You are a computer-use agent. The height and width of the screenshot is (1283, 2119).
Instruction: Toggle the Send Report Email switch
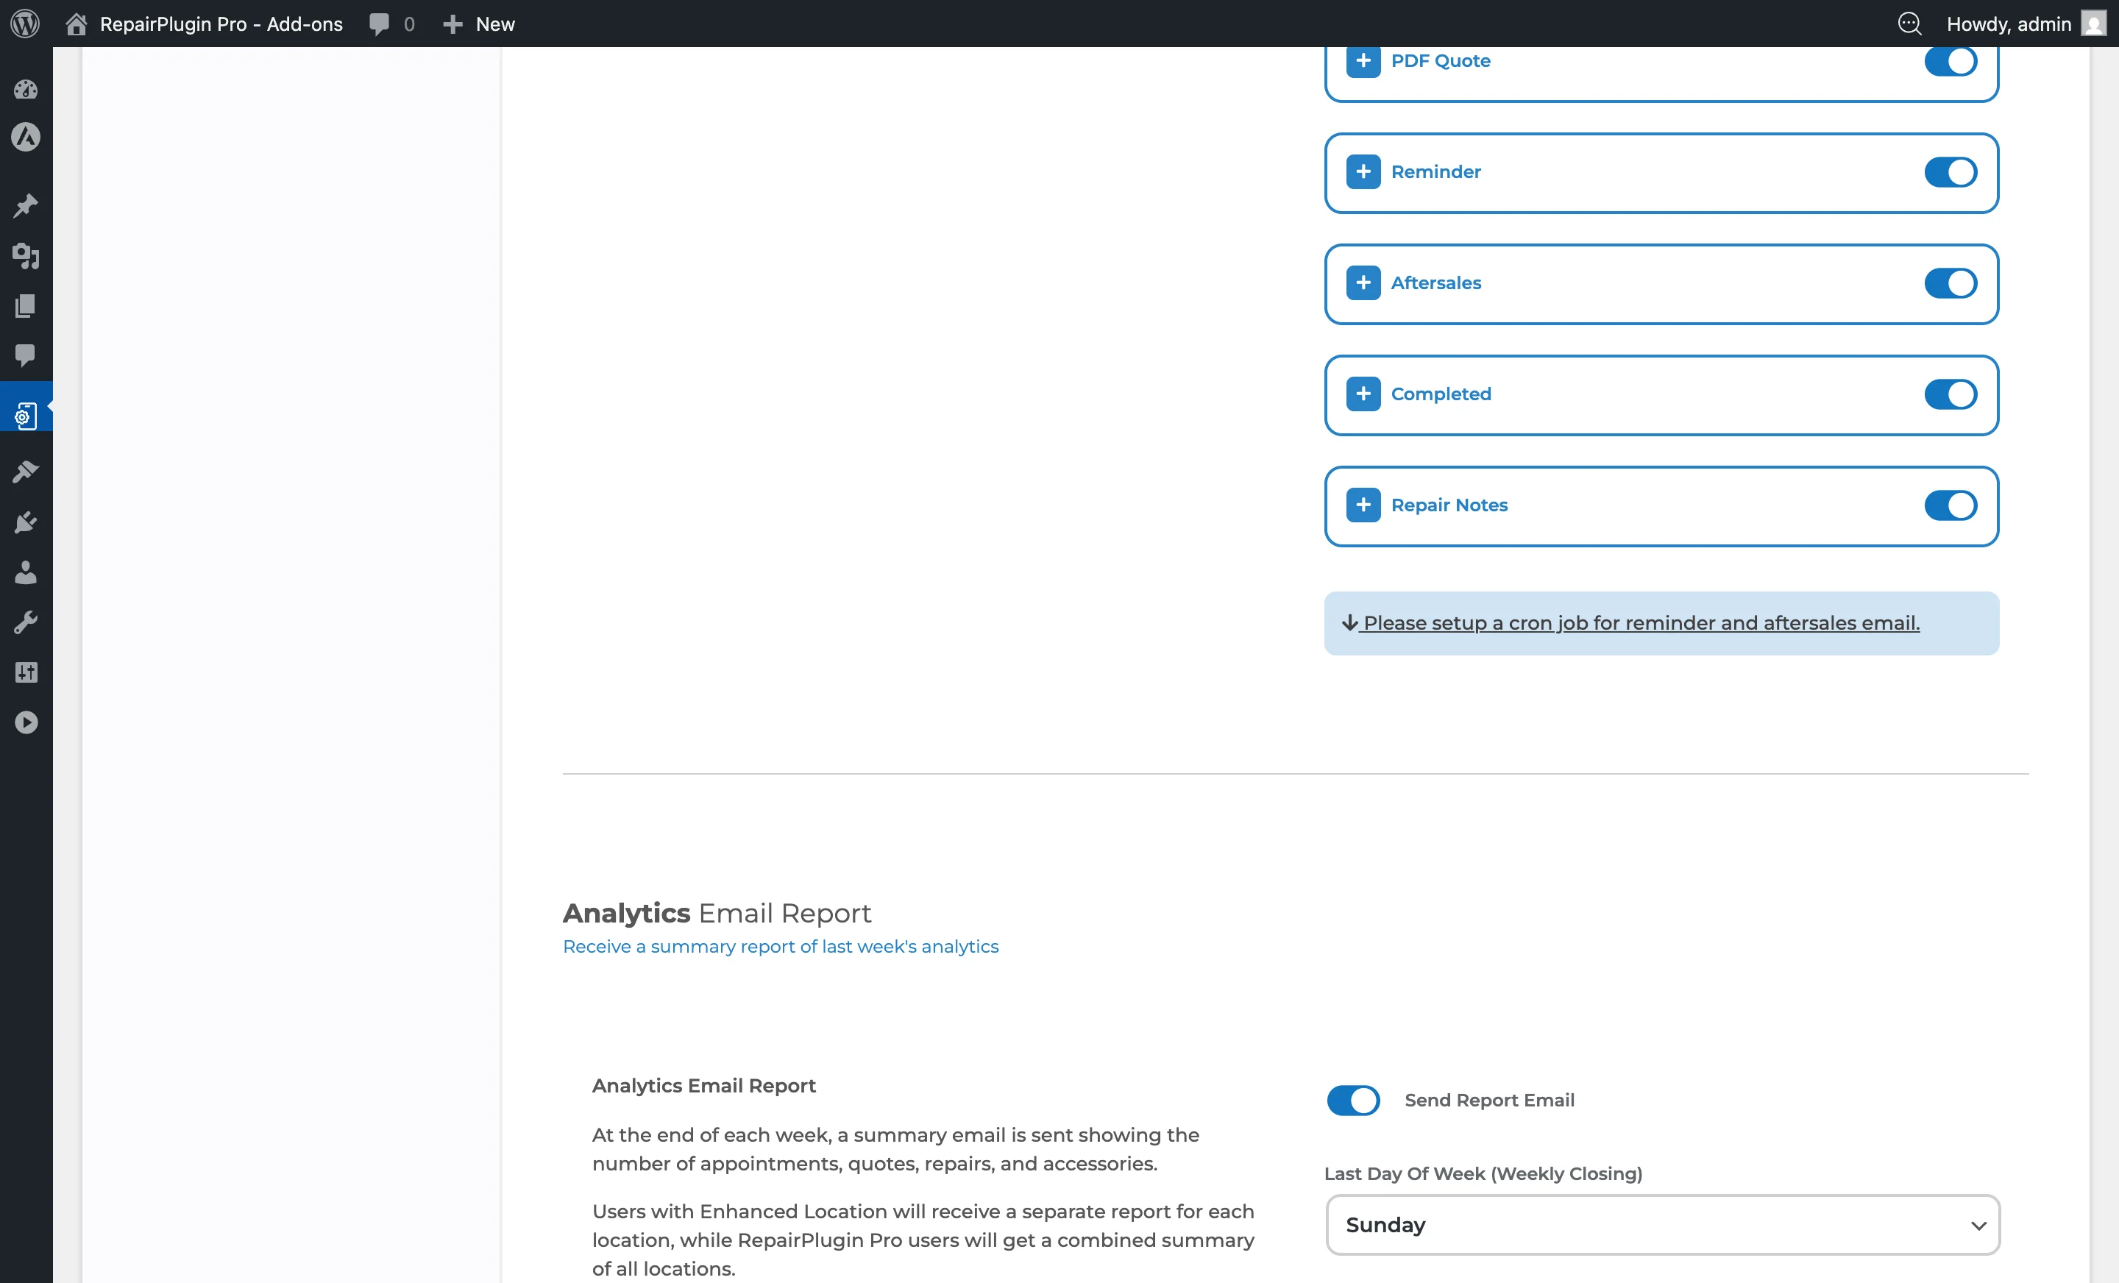pos(1353,1100)
